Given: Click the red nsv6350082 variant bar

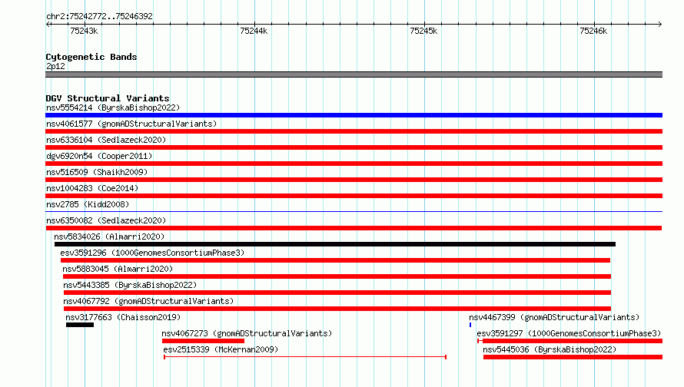Looking at the screenshot, I should point(354,228).
